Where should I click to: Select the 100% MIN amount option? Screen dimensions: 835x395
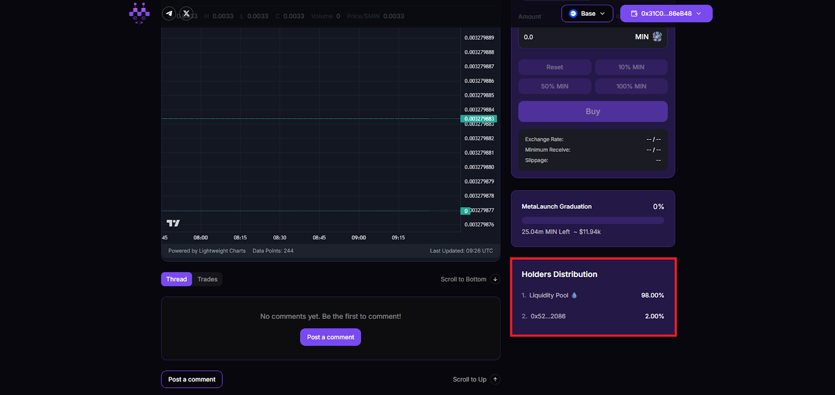(631, 86)
